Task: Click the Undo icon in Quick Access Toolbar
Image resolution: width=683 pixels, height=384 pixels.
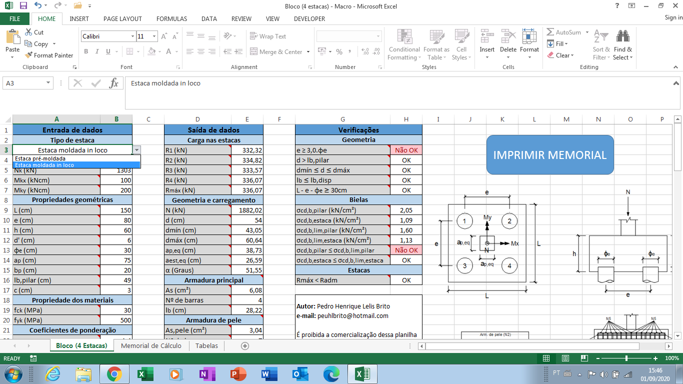Action: 38,6
